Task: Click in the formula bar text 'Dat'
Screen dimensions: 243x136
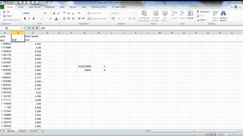Action: [43, 28]
